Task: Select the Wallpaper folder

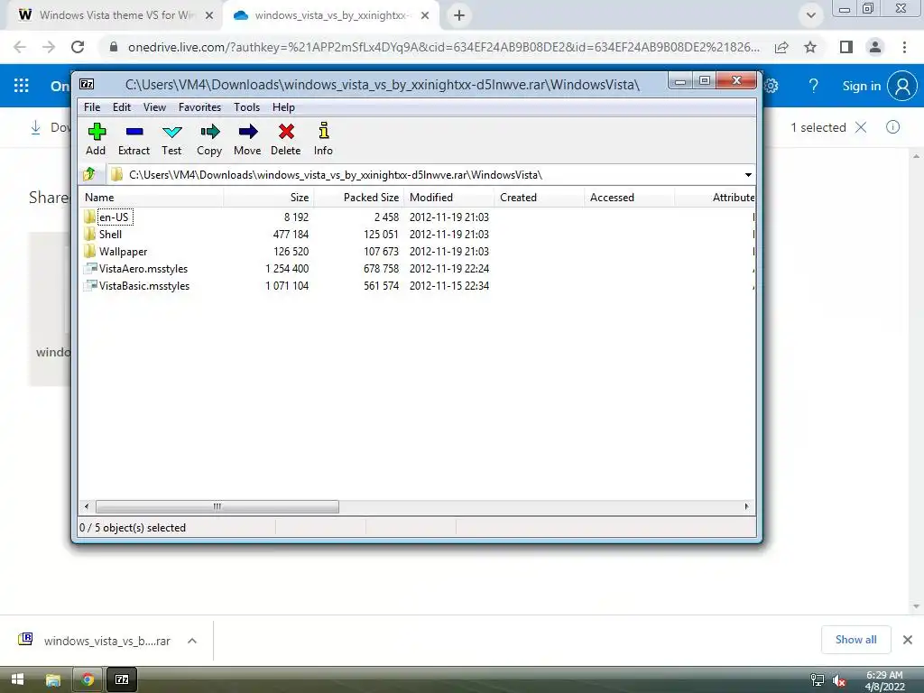Action: coord(123,252)
